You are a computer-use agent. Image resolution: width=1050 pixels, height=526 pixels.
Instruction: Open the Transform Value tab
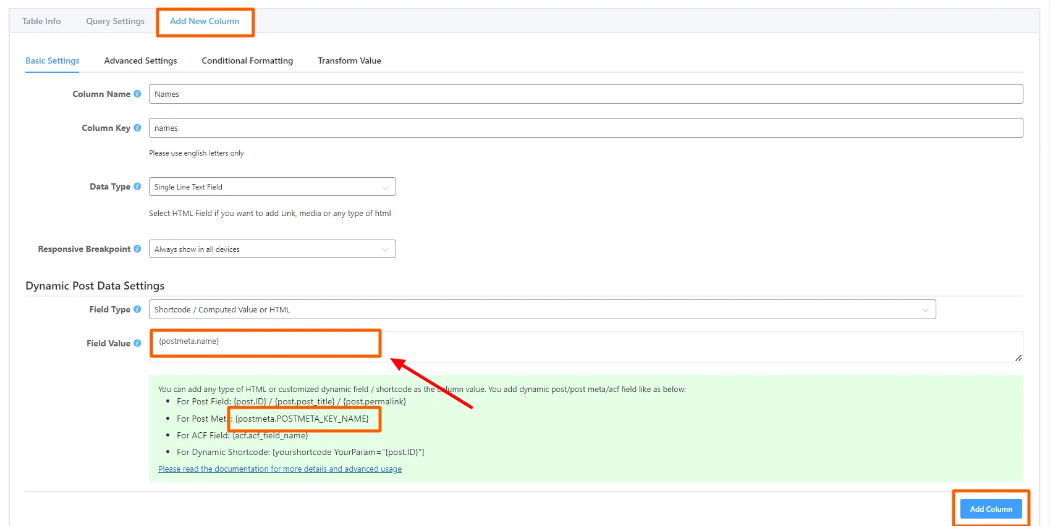(349, 61)
